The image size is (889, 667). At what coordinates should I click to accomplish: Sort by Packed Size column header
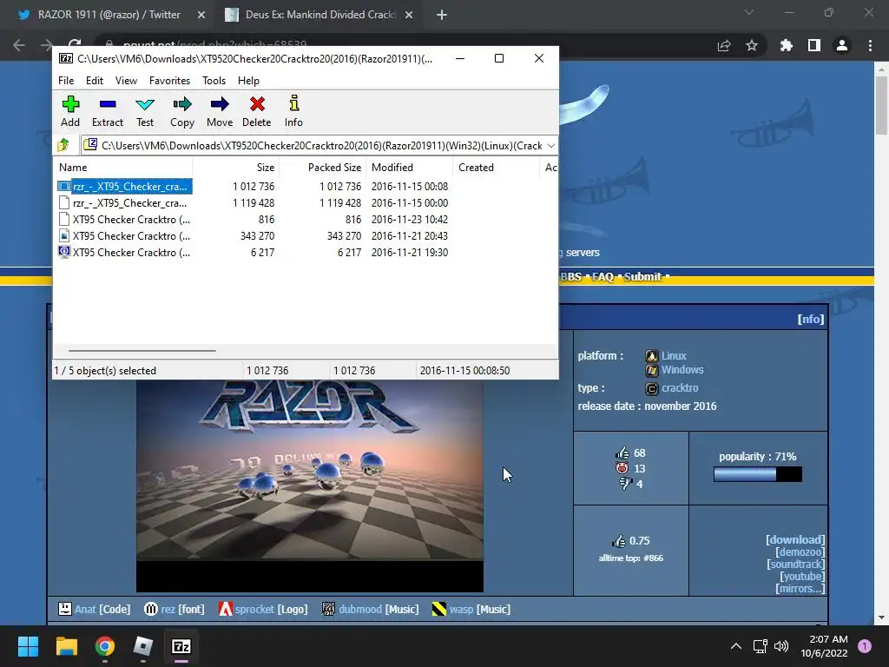click(x=323, y=168)
